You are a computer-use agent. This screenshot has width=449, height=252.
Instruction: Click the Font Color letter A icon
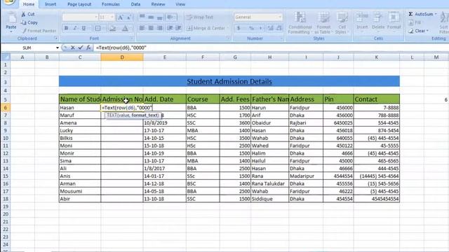click(x=125, y=28)
